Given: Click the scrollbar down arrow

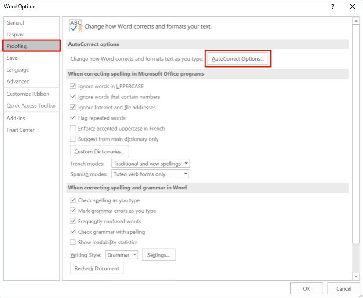Looking at the screenshot, I should click(356, 276).
